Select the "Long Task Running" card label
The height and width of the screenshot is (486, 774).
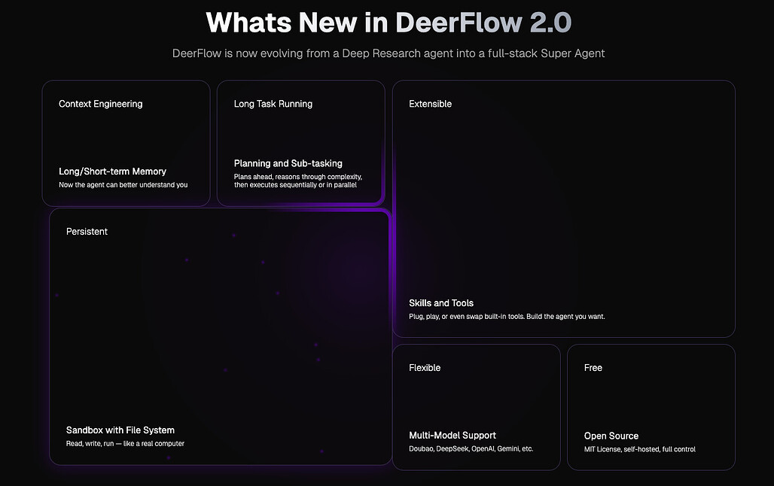[x=273, y=104]
